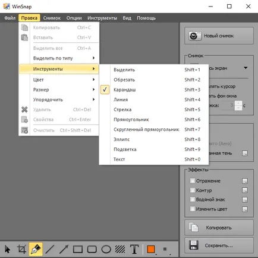Open the Файл menu
This screenshot has height=258, width=258.
pyautogui.click(x=10, y=18)
